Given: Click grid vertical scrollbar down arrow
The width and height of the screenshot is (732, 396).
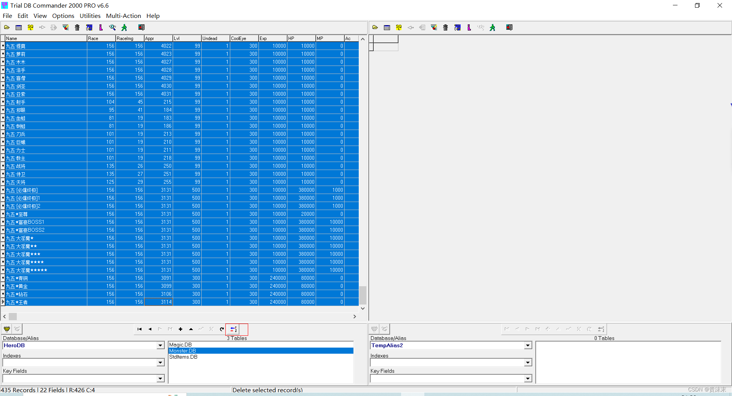Looking at the screenshot, I should [363, 308].
